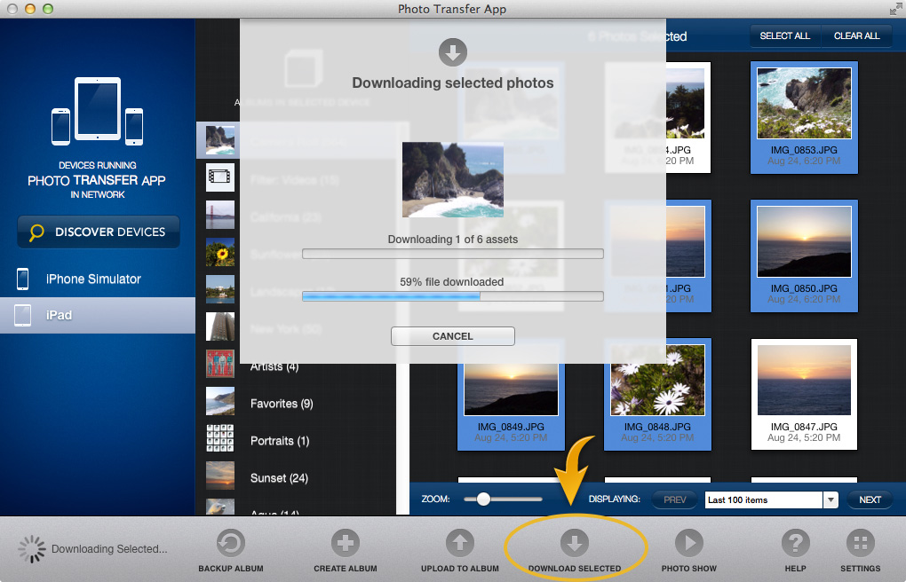
Task: Click the Downloading Selected... status text
Action: click(109, 549)
